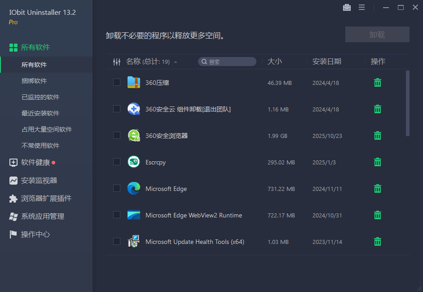Screen dimensions: 423x292
Task: Click the 名称 column header
Action: [x=133, y=62]
